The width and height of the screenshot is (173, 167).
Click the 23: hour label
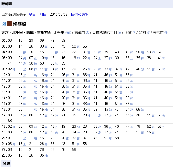pos(4,155)
